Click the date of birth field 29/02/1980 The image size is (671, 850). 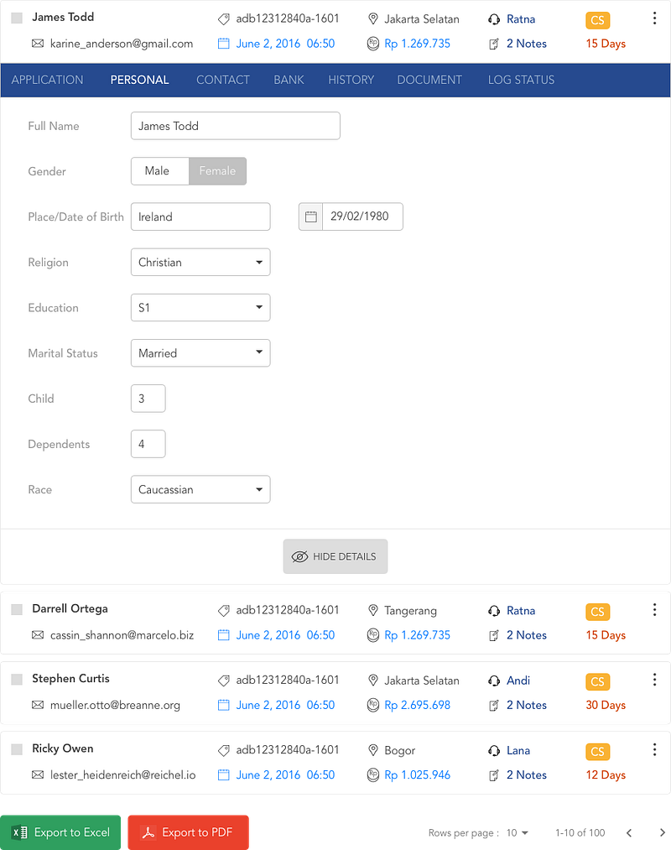coord(362,216)
